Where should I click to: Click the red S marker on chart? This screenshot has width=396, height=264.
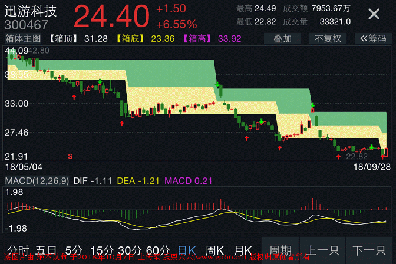tap(70, 156)
